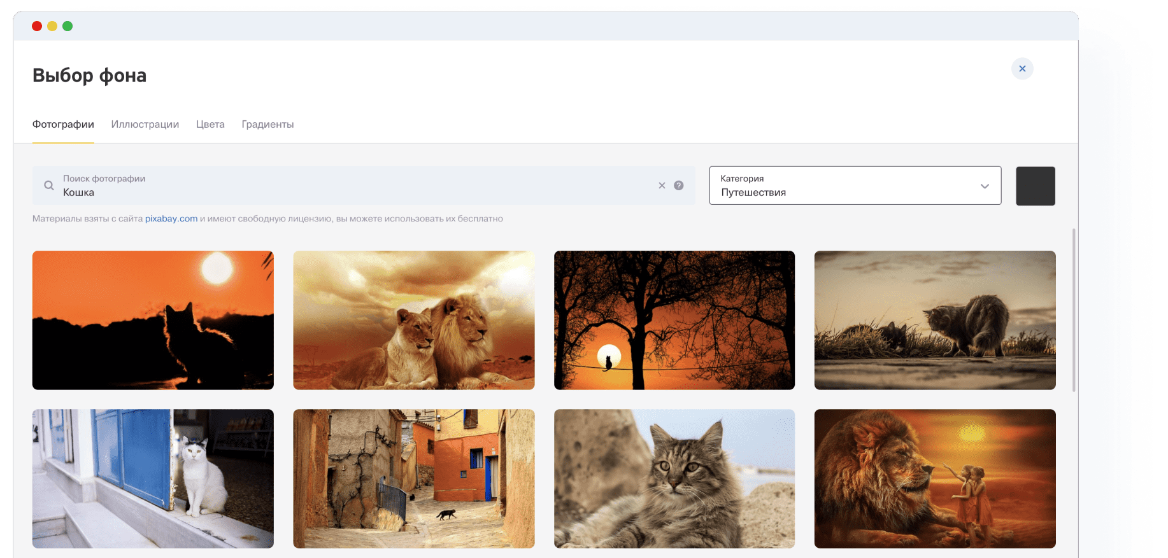Viewport: 1168px width, 558px height.
Task: Focus the Поиск фотографии search field
Action: tap(364, 186)
